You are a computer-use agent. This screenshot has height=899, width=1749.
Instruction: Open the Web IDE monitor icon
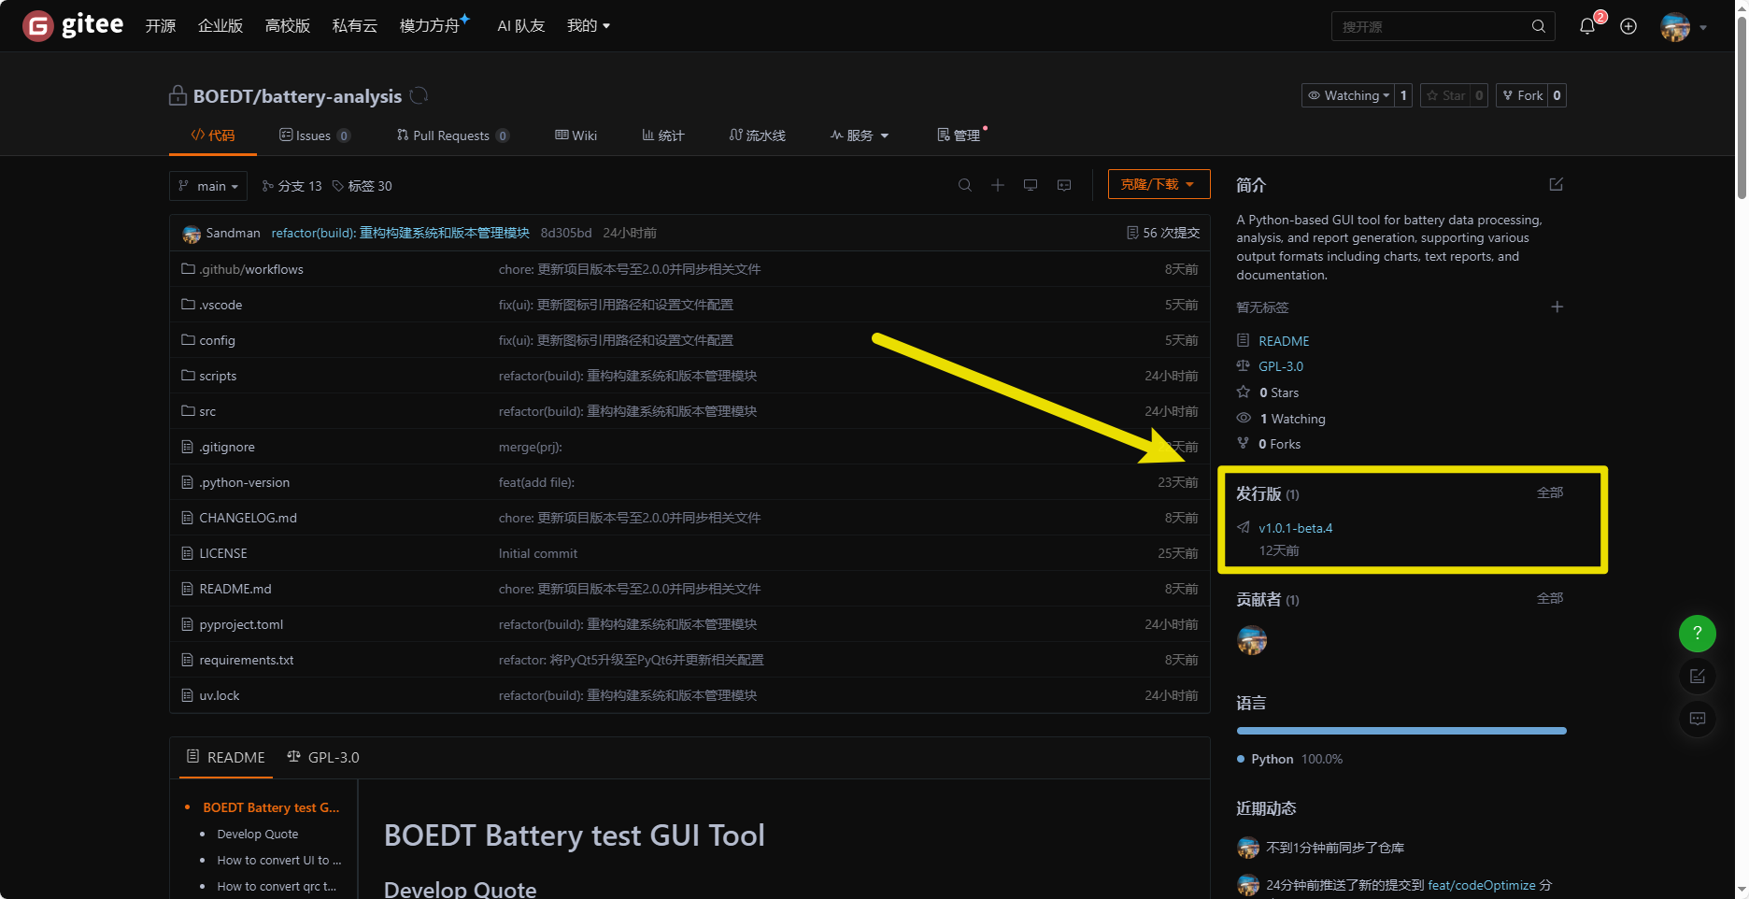pyautogui.click(x=1031, y=185)
